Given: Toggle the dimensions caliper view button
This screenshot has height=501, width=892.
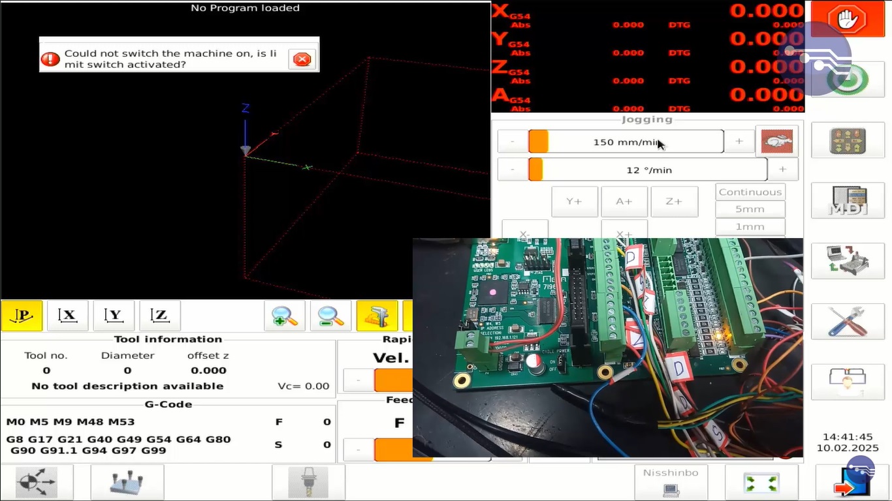Looking at the screenshot, I should pos(377,316).
